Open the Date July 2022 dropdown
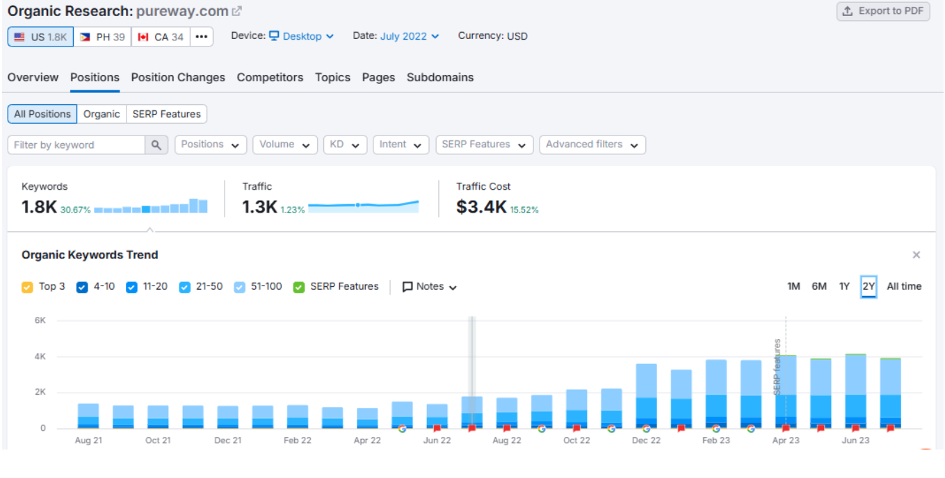The image size is (945, 478). tap(410, 36)
